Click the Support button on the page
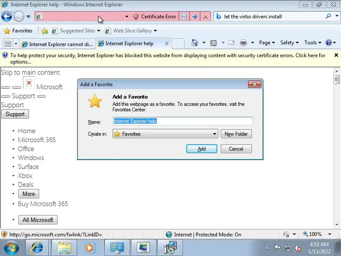 click(x=15, y=114)
